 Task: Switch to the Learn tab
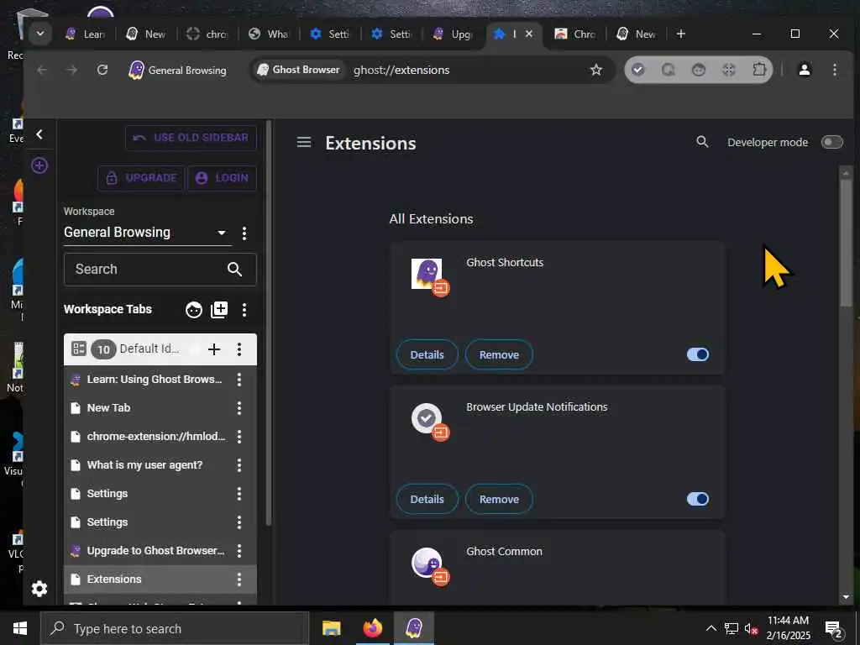click(86, 34)
